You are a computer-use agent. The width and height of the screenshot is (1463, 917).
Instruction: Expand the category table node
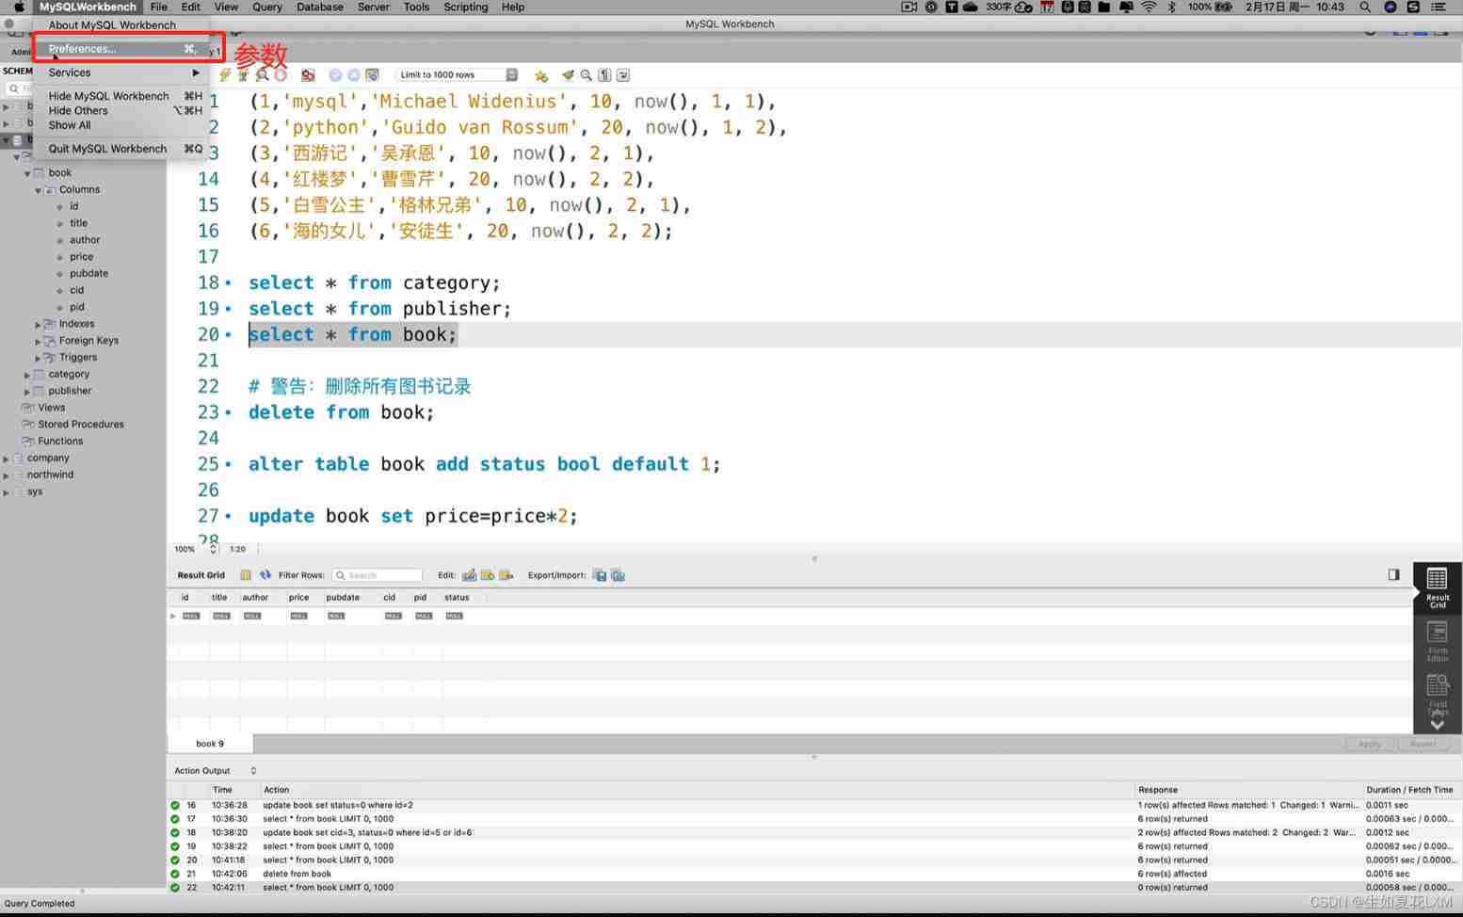27,375
